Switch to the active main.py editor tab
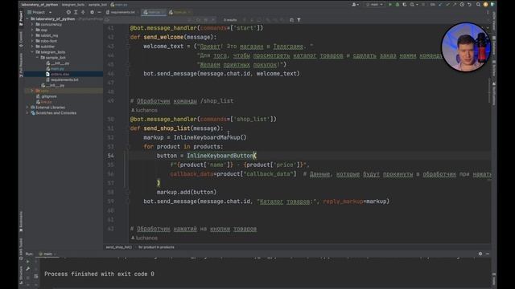Image resolution: width=515 pixels, height=289 pixels. (154, 12)
